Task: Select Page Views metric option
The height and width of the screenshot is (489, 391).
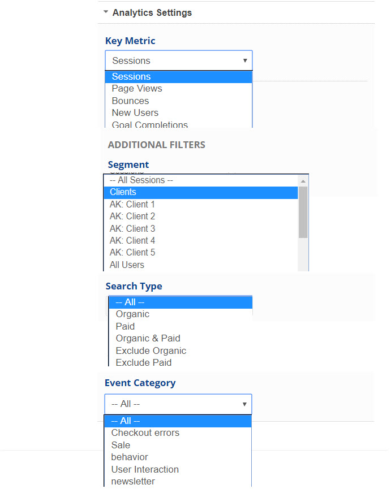Action: tap(137, 89)
